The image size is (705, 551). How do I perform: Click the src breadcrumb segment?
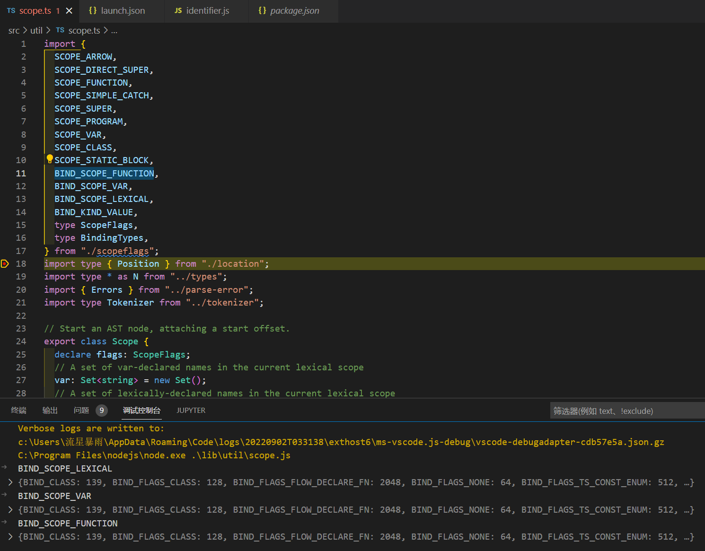point(14,31)
